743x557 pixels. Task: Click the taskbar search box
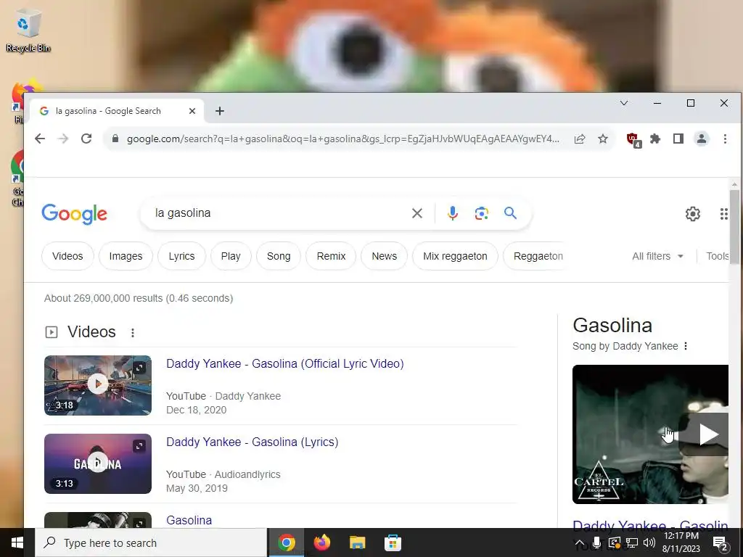pos(151,542)
